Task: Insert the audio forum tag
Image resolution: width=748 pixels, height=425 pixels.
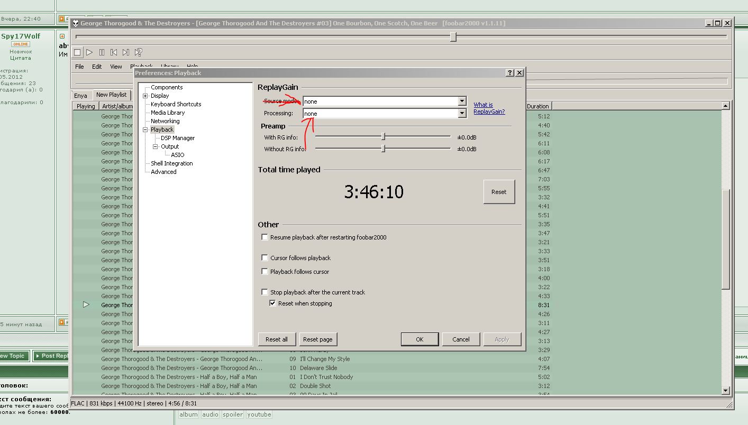Action: (210, 414)
